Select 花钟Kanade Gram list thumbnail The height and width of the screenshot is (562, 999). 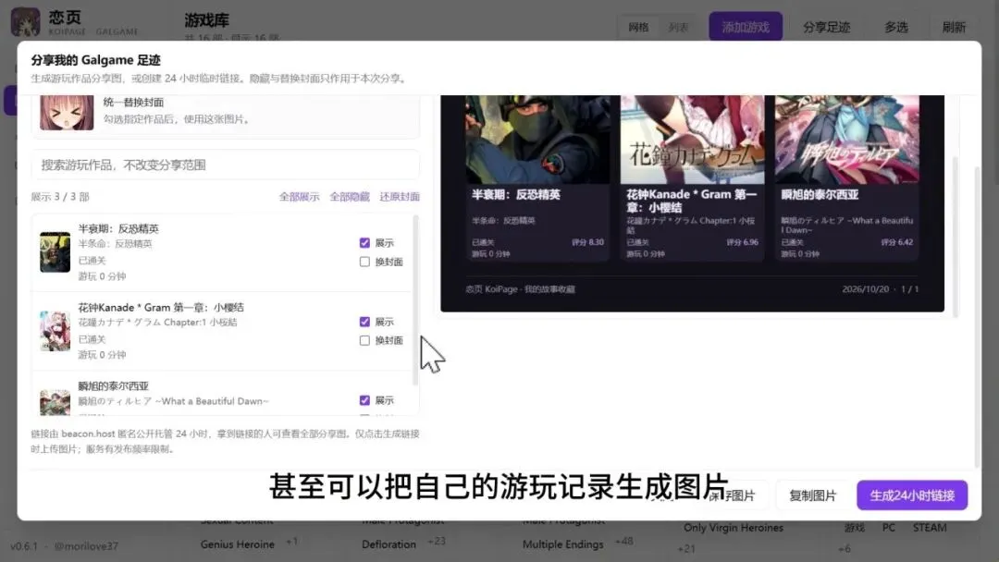coord(55,331)
